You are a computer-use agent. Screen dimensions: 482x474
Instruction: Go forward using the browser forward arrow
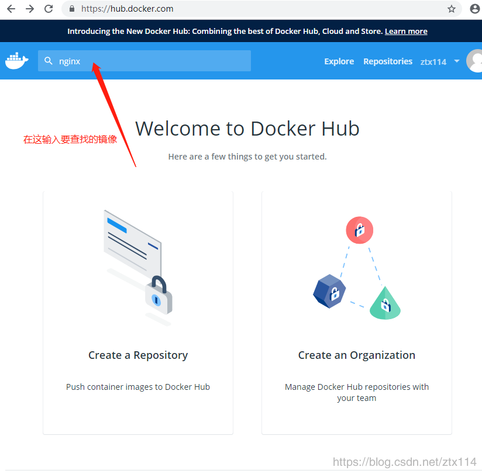click(x=30, y=9)
